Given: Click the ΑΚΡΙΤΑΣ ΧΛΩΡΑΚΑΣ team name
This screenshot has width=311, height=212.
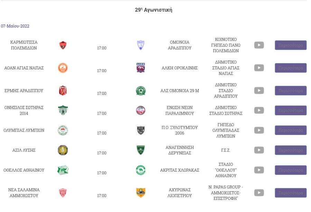Looking at the screenshot, I should tap(180, 170).
